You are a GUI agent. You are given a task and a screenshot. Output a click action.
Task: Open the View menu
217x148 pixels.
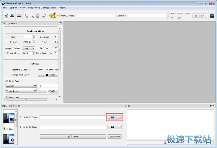[x=23, y=8]
